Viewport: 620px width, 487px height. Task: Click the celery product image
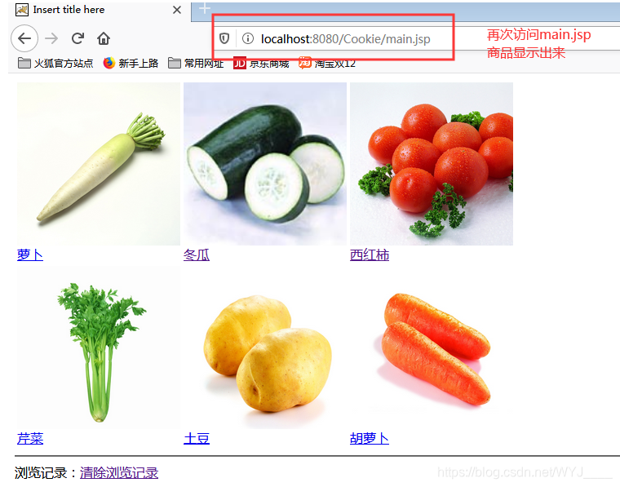pos(99,348)
